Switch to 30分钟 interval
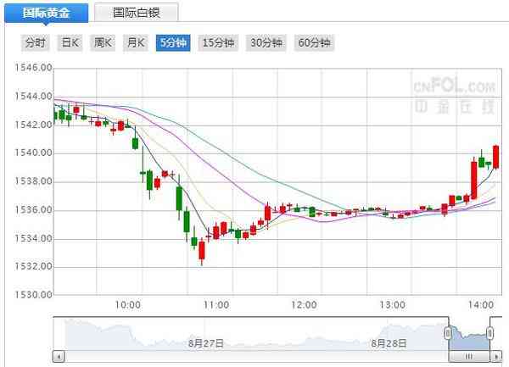 [x=266, y=42]
